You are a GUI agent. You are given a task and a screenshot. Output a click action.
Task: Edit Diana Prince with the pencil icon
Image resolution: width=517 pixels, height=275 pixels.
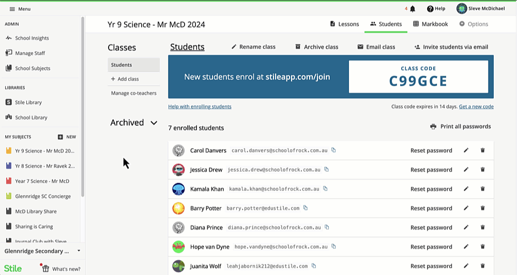(466, 228)
